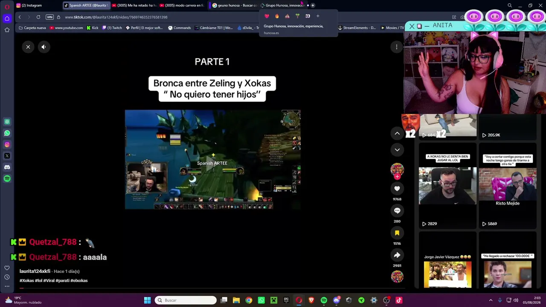Open Instagram in the Opera sidebar
Image resolution: width=546 pixels, height=307 pixels.
click(7, 145)
